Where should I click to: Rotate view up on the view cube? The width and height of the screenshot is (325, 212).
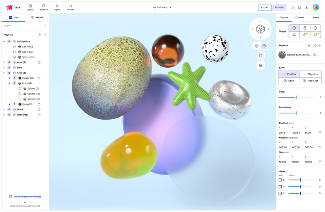click(260, 21)
